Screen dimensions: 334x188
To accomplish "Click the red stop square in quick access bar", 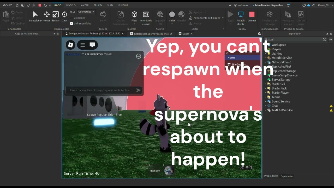I will [40, 5].
